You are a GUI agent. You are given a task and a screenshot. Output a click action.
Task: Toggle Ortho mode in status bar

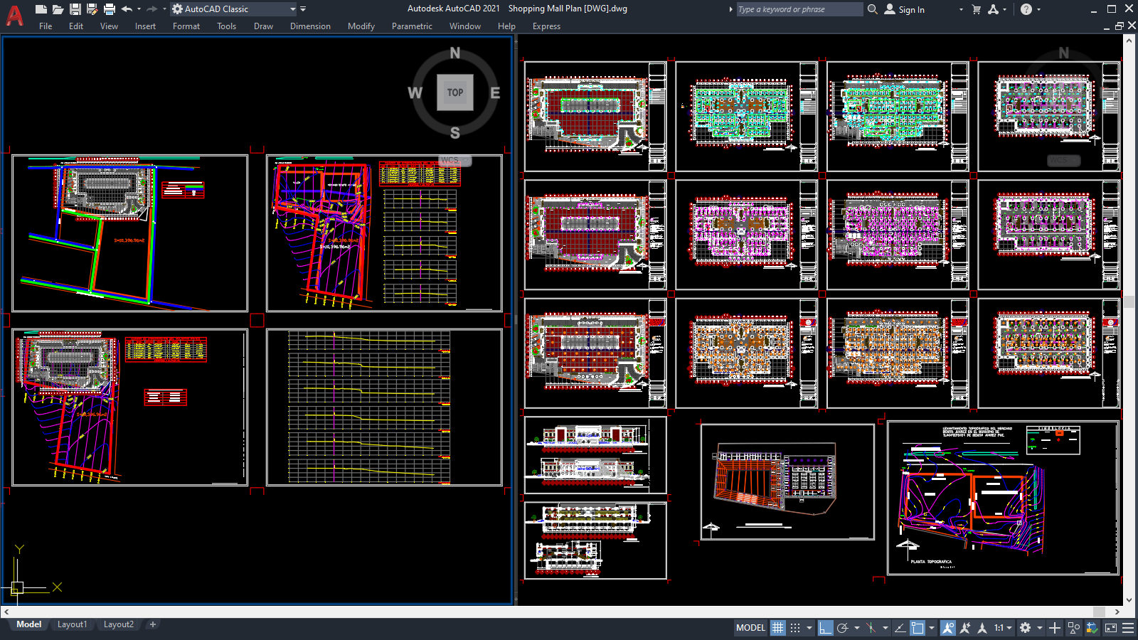coord(825,628)
